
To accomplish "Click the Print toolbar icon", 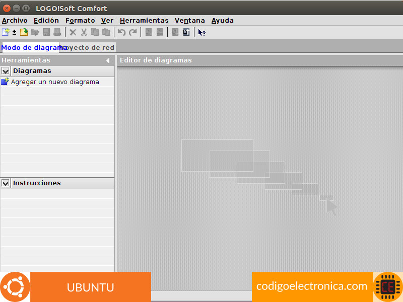I will click(57, 32).
